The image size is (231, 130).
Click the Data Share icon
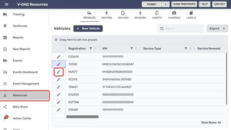click(5, 107)
